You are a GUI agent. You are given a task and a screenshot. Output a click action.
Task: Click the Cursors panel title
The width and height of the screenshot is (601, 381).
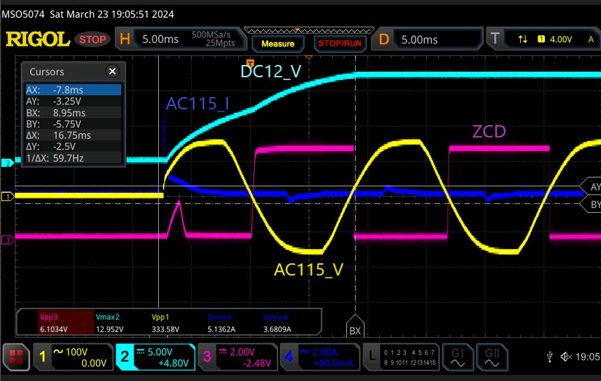[47, 72]
